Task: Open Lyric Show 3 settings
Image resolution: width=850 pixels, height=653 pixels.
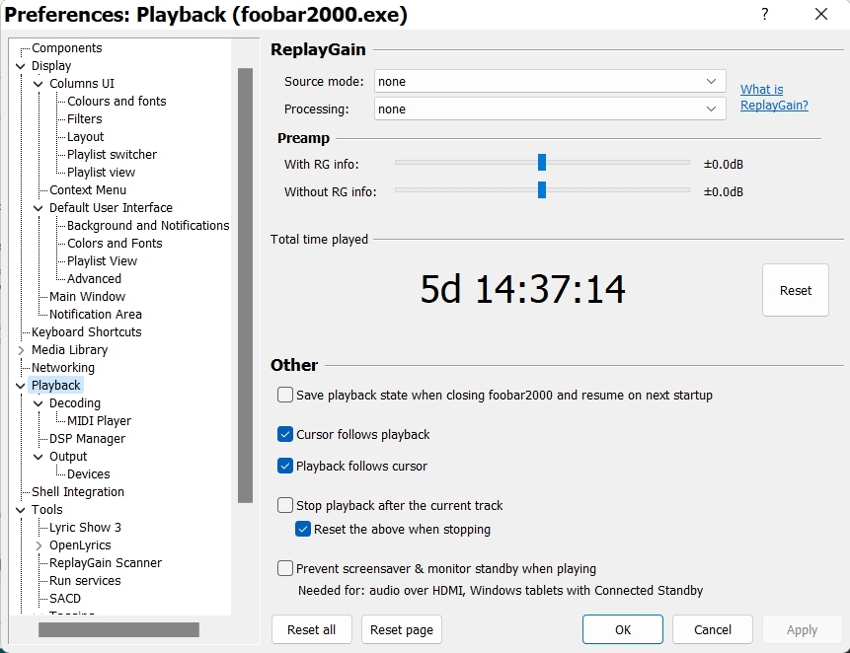Action: [x=85, y=528]
